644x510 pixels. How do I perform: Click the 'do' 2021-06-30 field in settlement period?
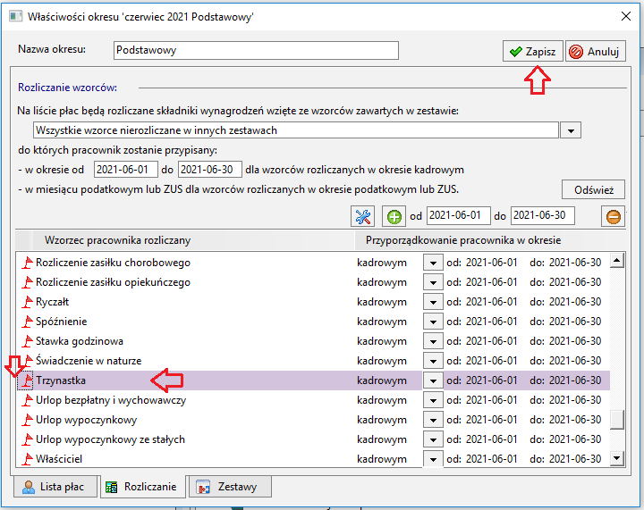pos(210,170)
